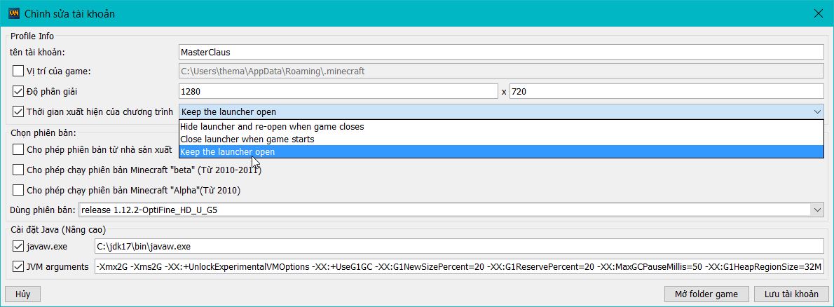Enable Minecraft "Alpha" versions checkbox
834x307 pixels.
tap(18, 190)
